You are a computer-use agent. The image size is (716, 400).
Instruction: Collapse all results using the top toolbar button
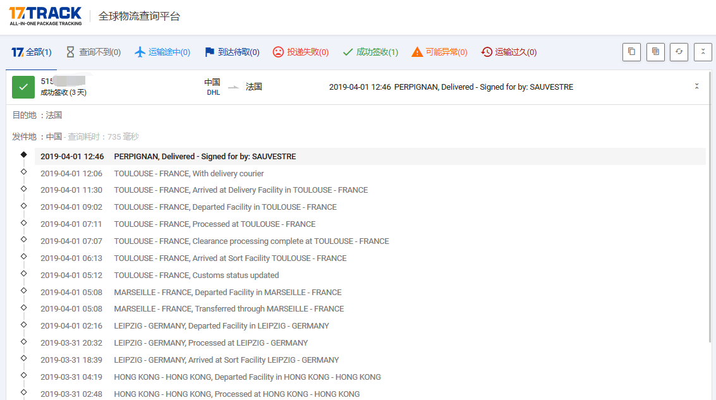tap(703, 52)
